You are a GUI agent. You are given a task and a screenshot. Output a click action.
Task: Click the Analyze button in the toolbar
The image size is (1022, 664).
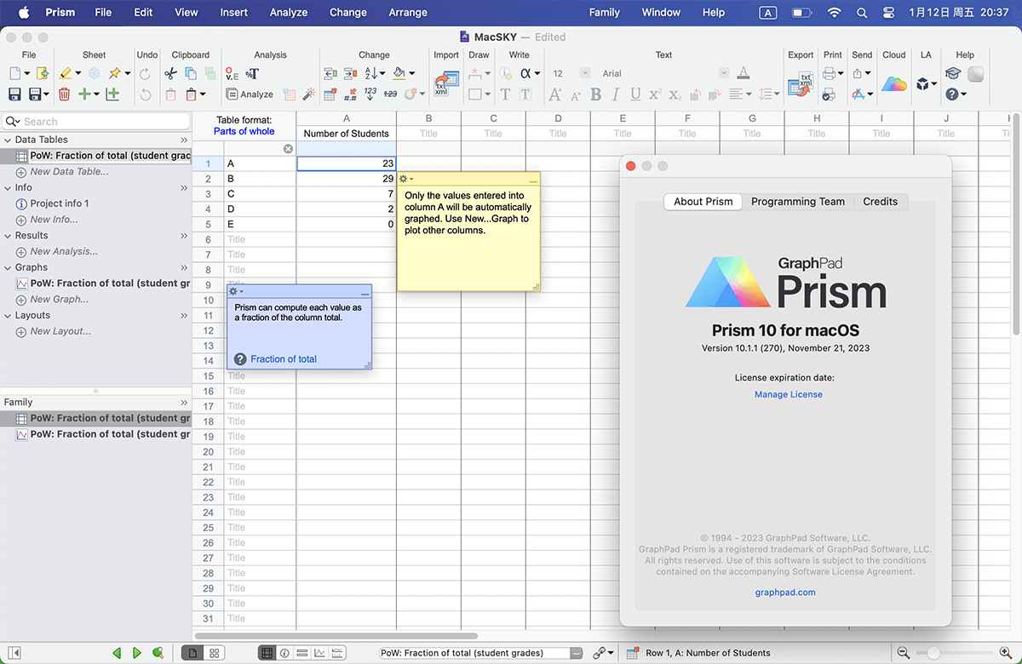pos(250,94)
